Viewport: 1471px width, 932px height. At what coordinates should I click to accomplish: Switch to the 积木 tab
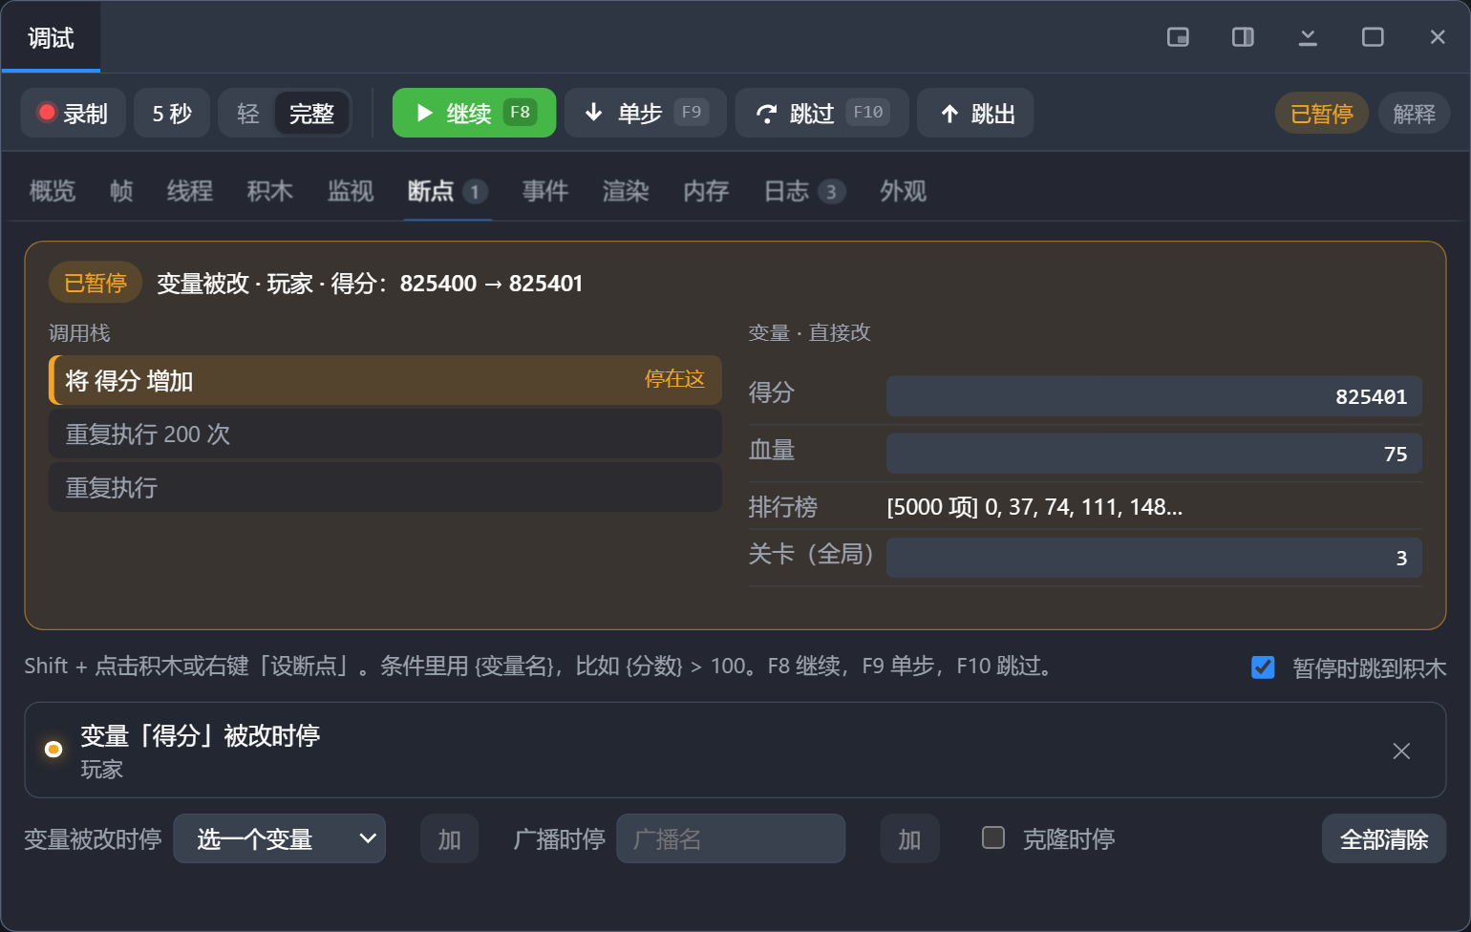[x=270, y=191]
